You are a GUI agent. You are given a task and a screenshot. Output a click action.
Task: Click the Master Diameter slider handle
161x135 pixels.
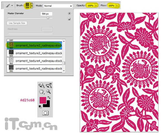pos(48,18)
